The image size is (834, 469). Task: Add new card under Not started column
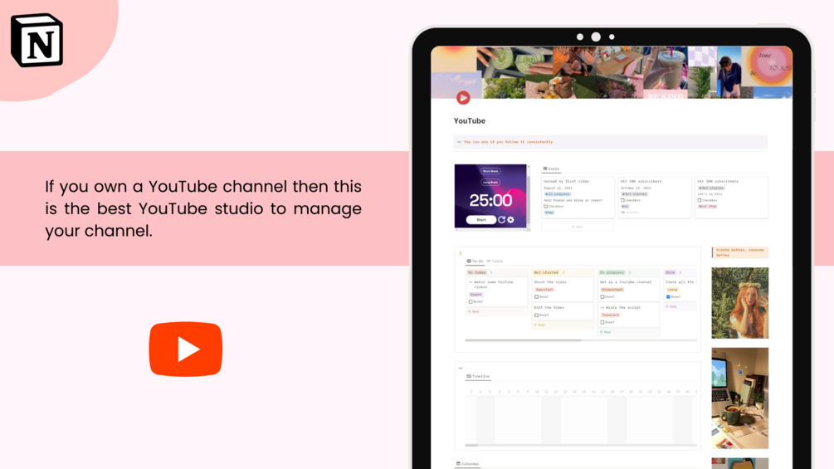pyautogui.click(x=540, y=325)
